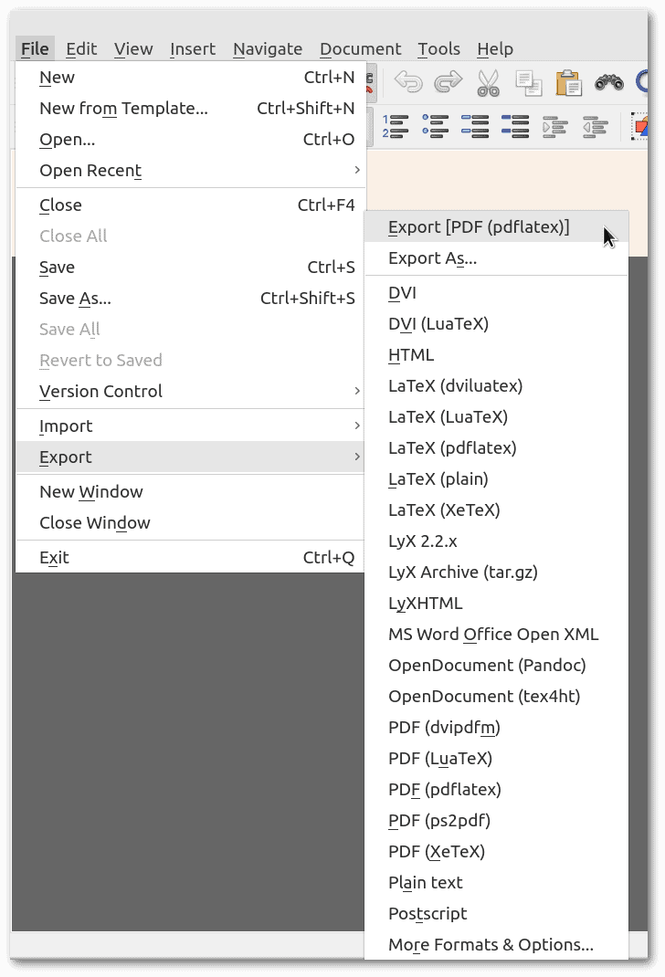This screenshot has height=977, width=665.
Task: Expand the Version Control submenu
Action: pos(100,391)
